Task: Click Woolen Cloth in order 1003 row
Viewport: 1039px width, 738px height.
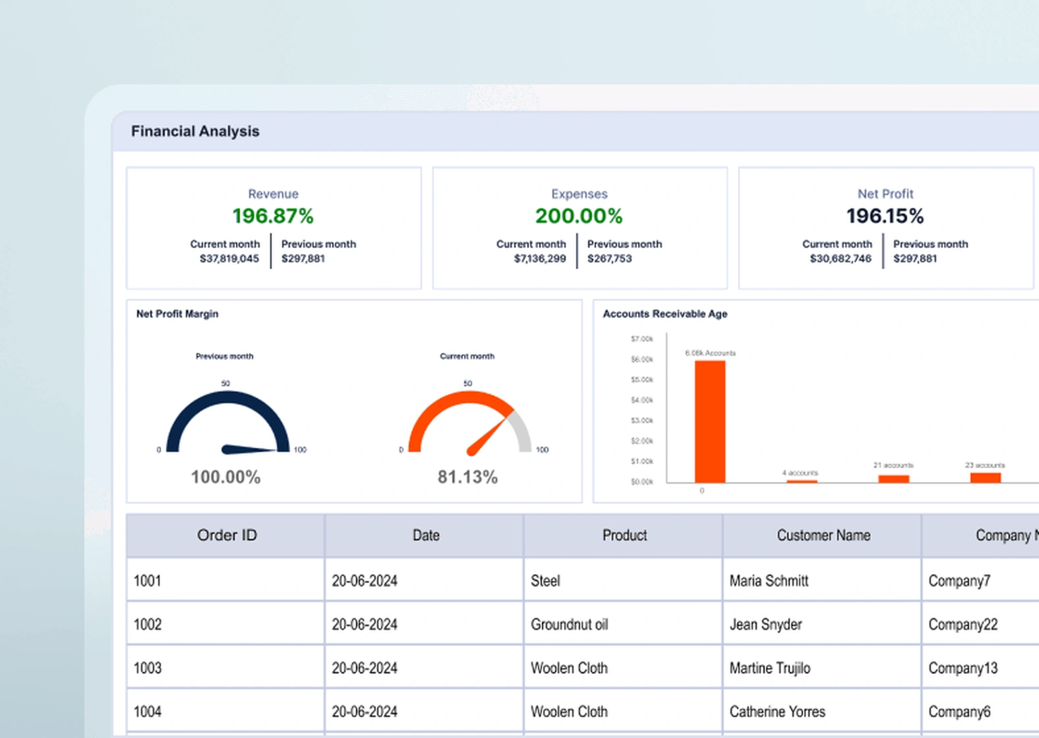Action: pyautogui.click(x=624, y=667)
